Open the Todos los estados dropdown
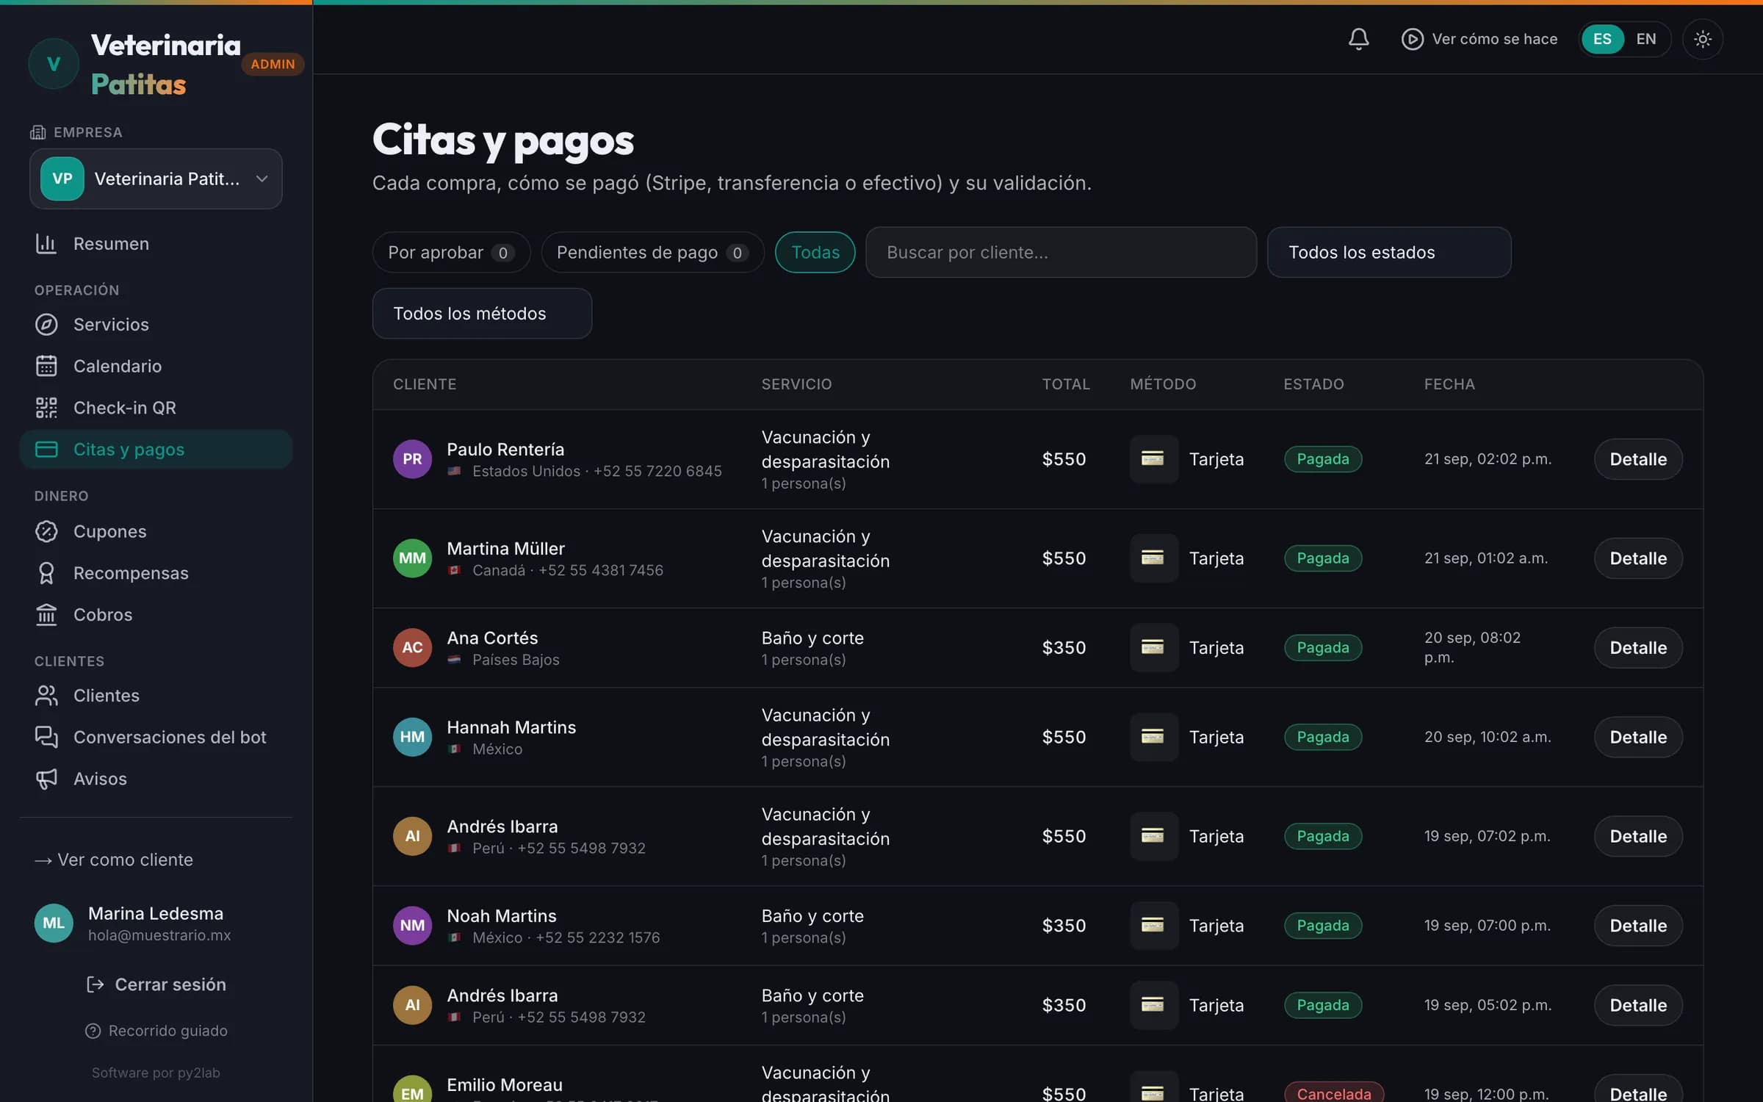 (x=1388, y=252)
